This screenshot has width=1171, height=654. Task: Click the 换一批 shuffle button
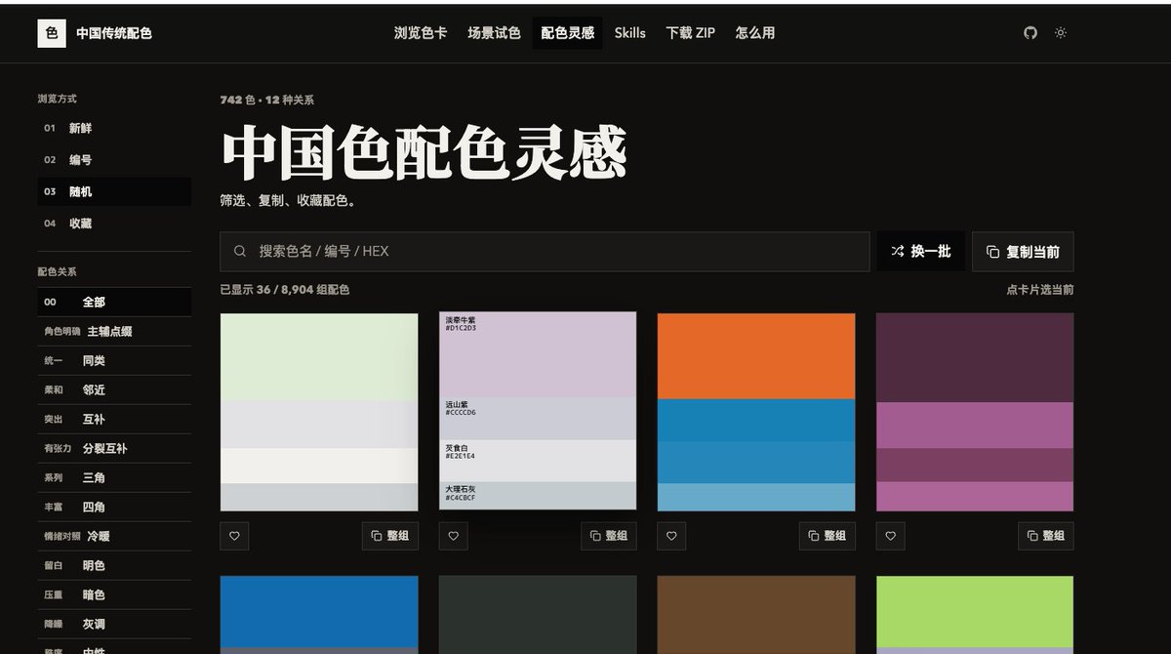point(920,252)
